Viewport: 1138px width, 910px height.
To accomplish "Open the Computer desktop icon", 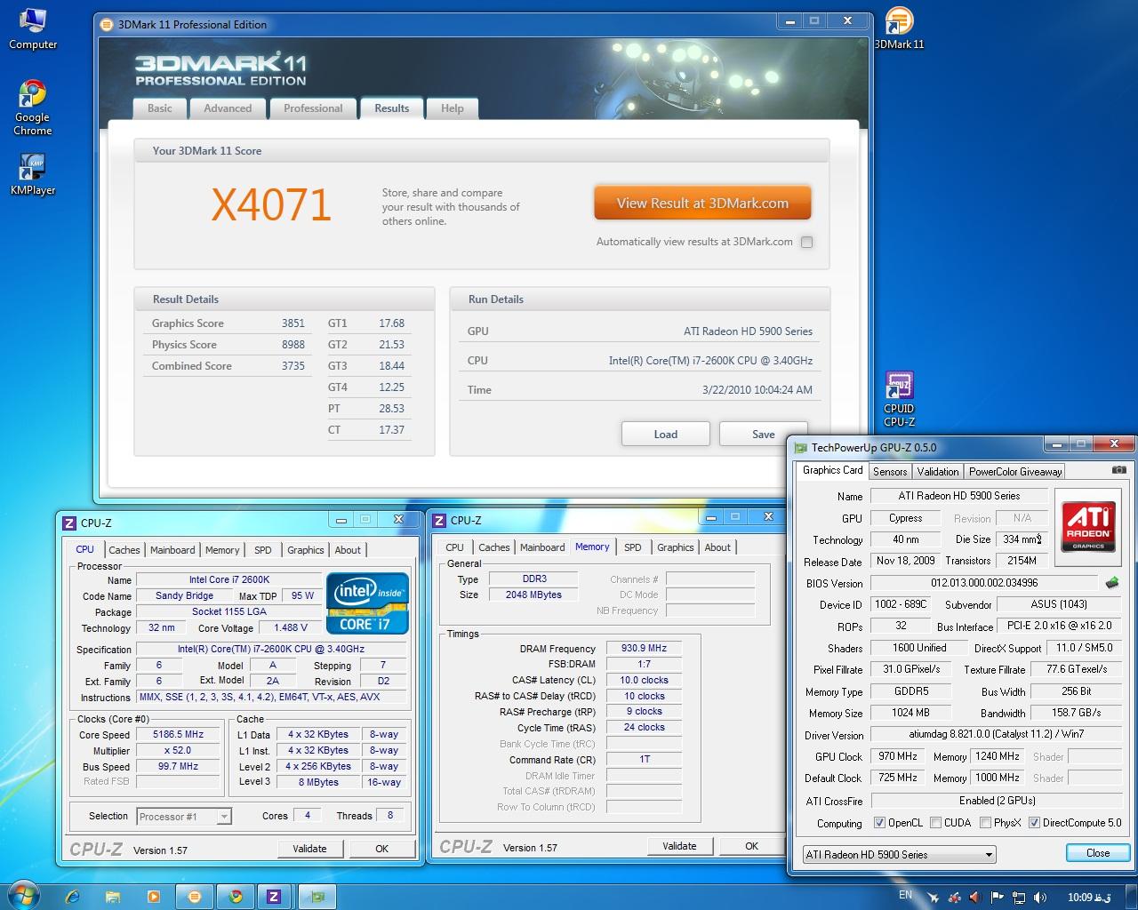I will 33,28.
